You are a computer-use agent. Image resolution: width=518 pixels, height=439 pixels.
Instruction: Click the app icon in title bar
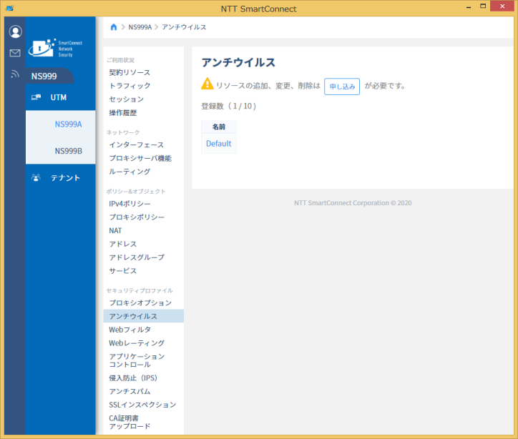pyautogui.click(x=9, y=8)
